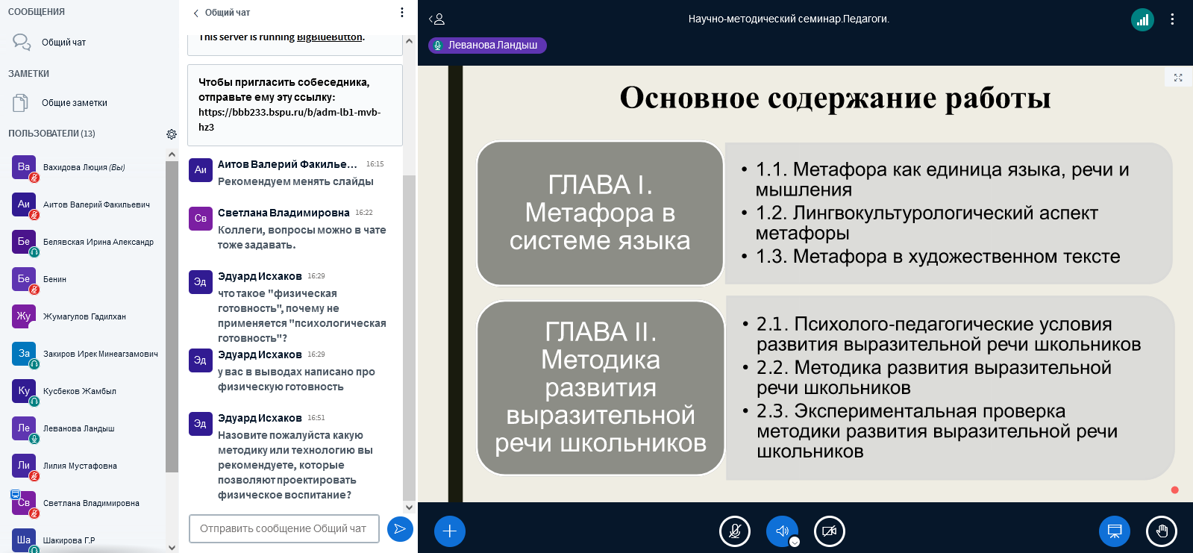Click the presentation screen icon

[1114, 531]
